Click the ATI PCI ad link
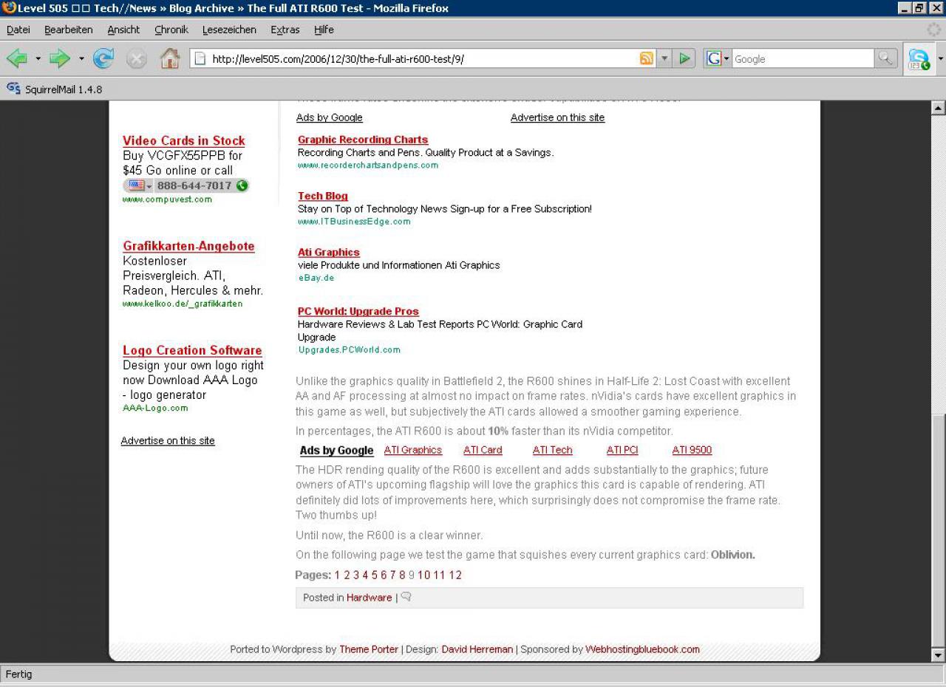This screenshot has width=946, height=687. click(622, 450)
